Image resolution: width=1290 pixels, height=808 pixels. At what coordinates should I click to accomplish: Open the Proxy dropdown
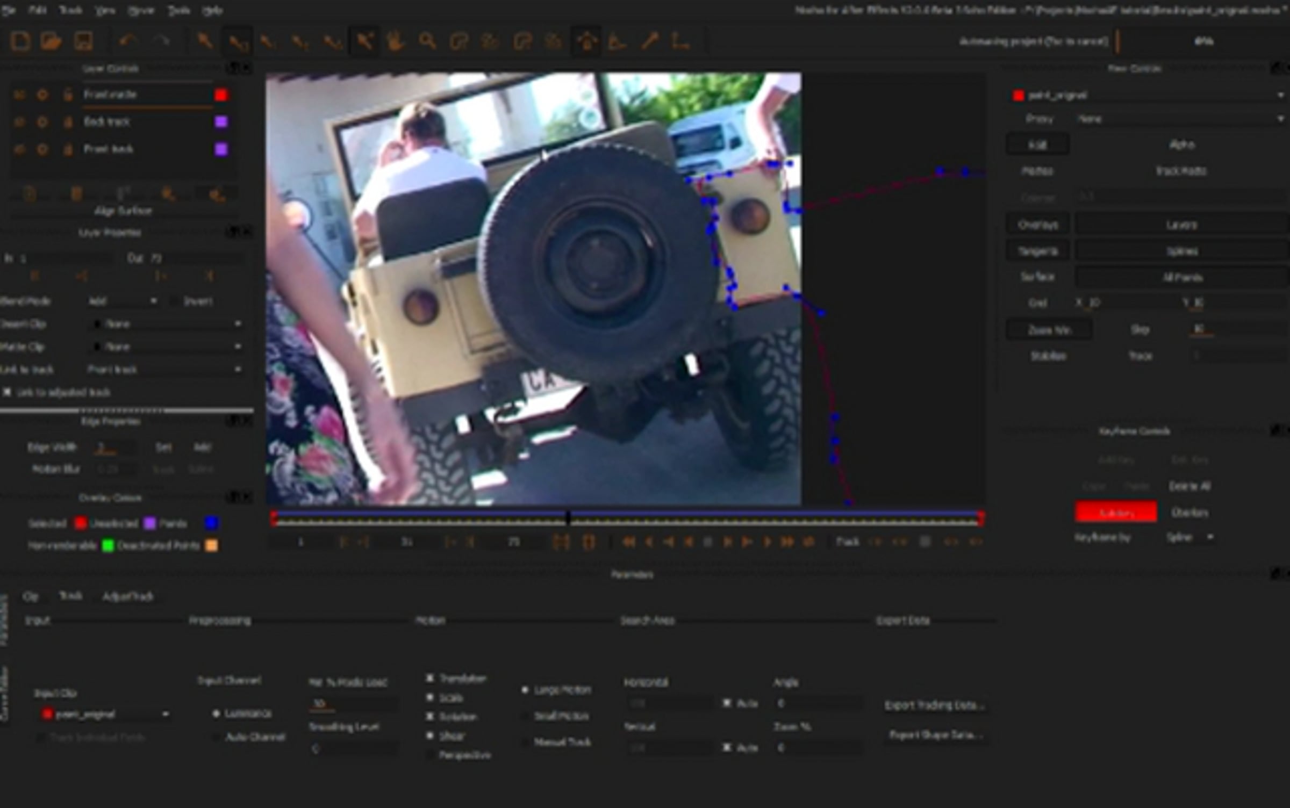tap(1181, 119)
